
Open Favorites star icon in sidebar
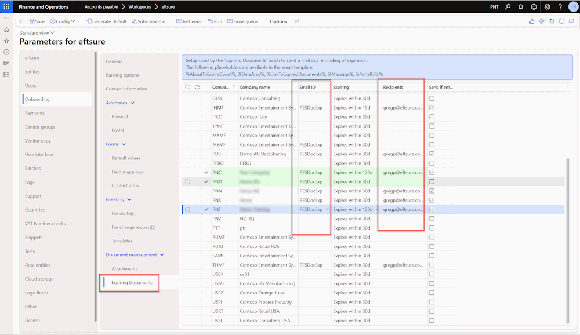(6, 41)
